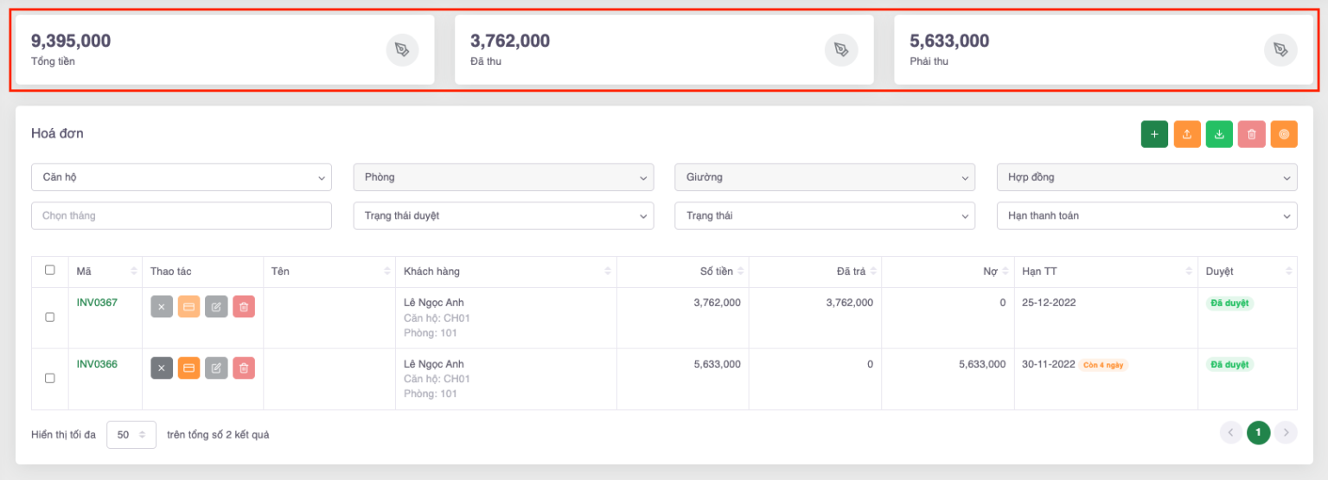
Task: Click the green add invoice plus button
Action: point(1154,134)
